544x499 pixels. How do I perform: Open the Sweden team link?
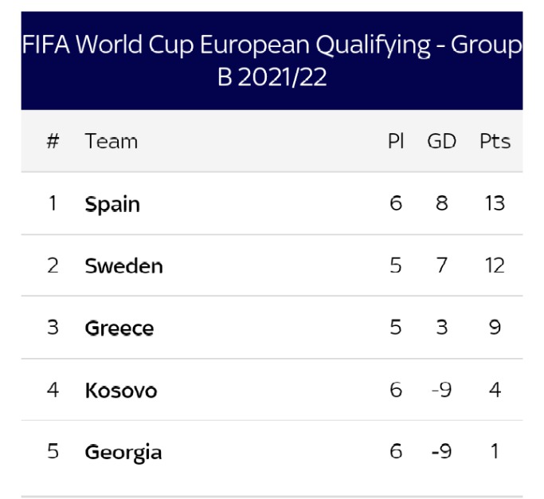point(124,266)
